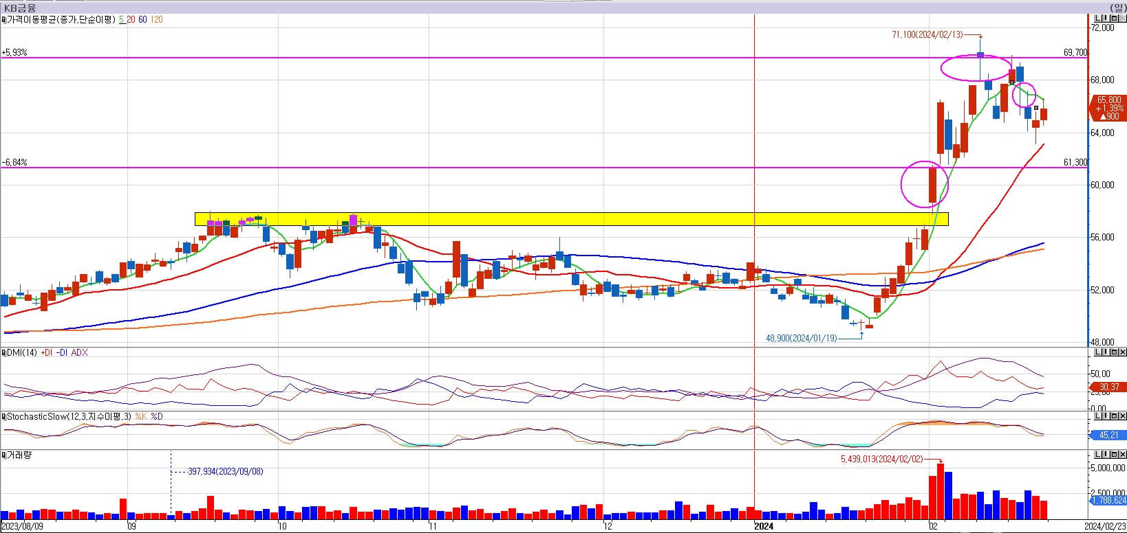Select the %D legend in Stochastic panel
1127x533 pixels.
coord(157,417)
